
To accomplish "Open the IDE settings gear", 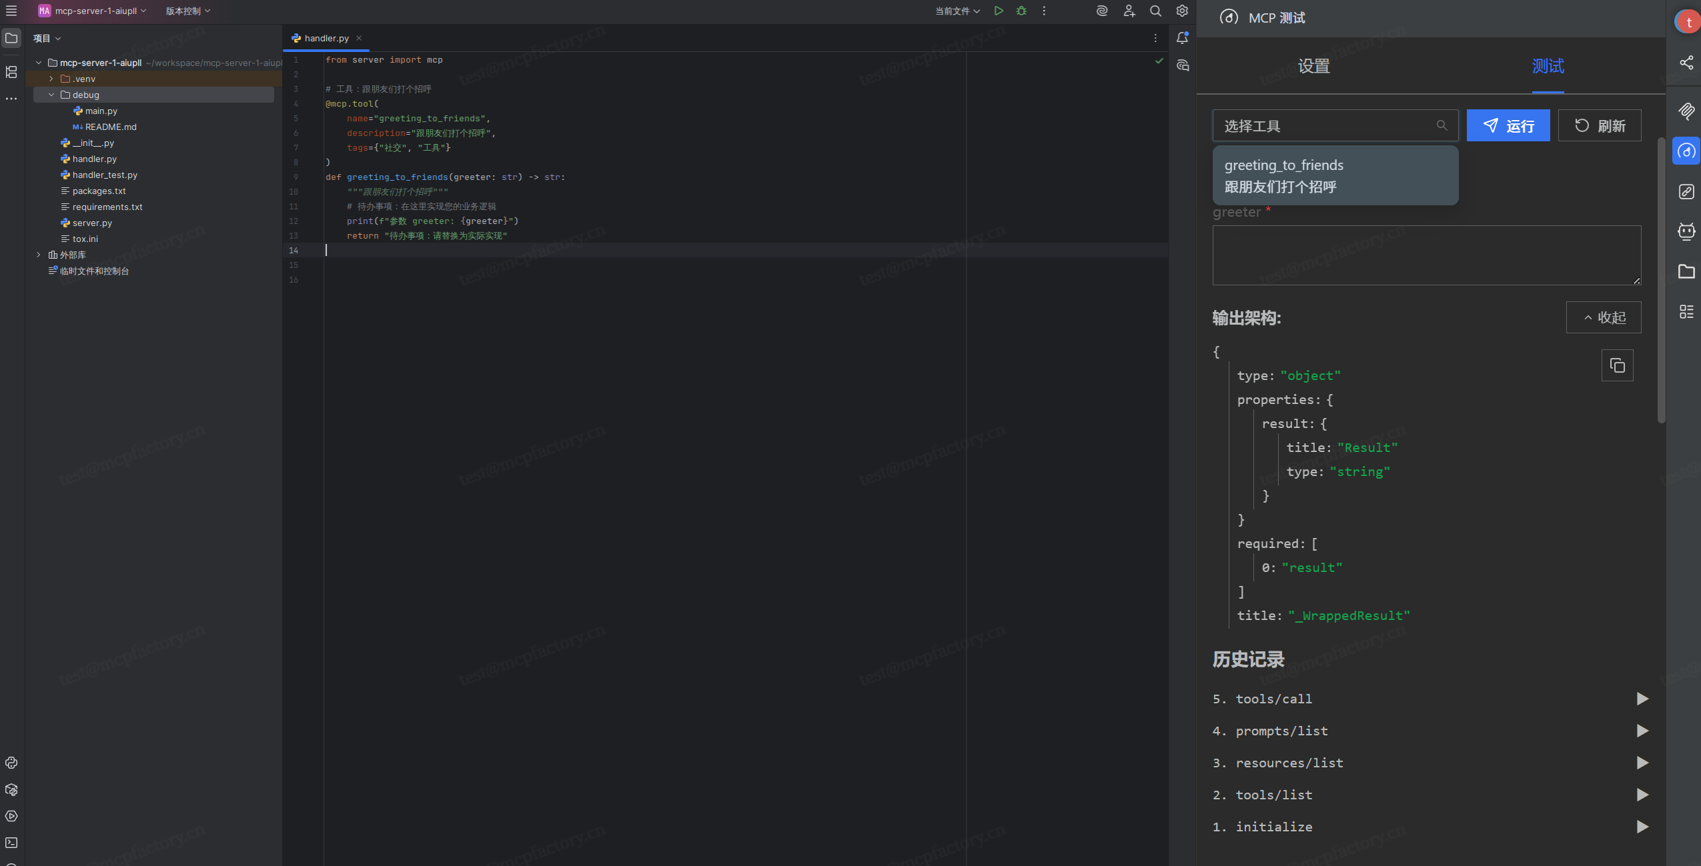I will point(1182,11).
